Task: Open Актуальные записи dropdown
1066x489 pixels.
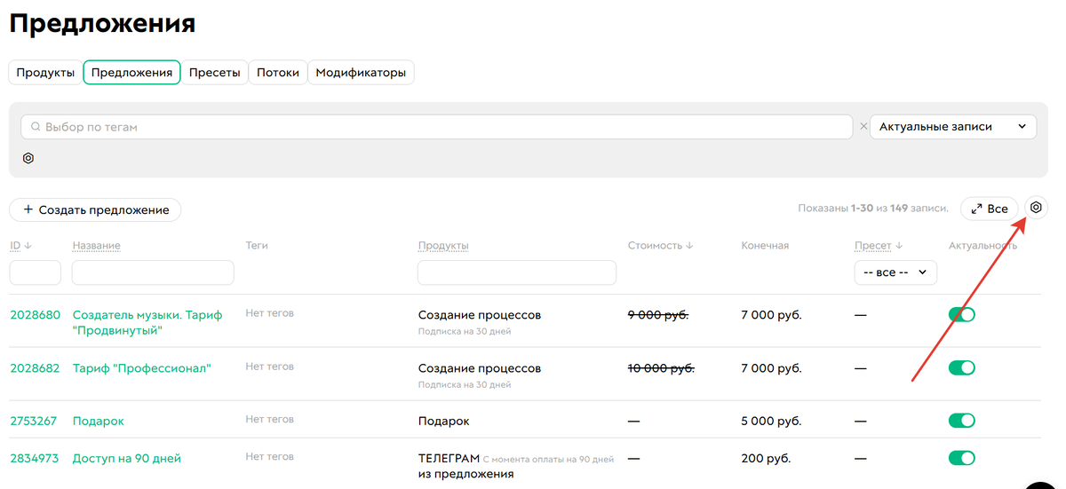Action: pyautogui.click(x=953, y=127)
